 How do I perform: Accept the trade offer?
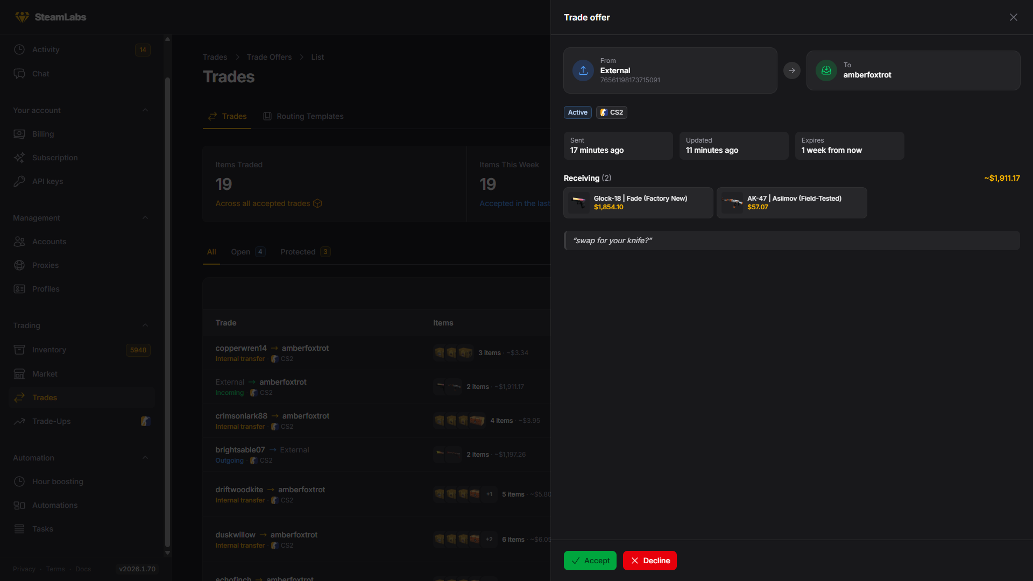(590, 561)
